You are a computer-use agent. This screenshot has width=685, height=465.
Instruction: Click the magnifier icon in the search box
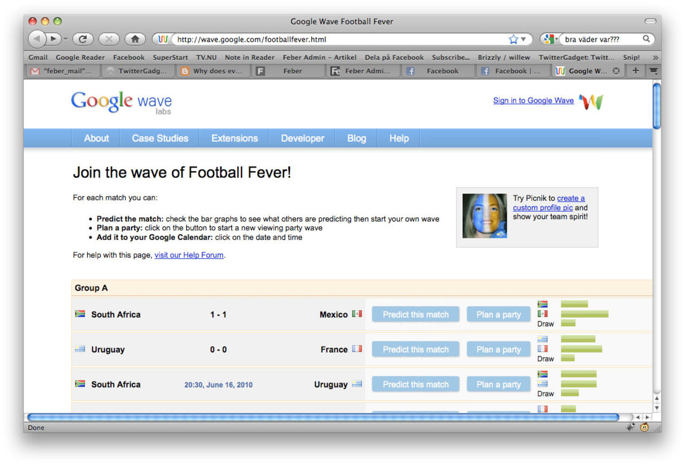tap(646, 39)
